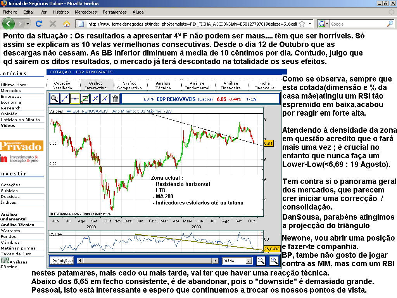The width and height of the screenshot is (397, 298).
Task: Select the trend line drawing tool
Action: point(65,99)
